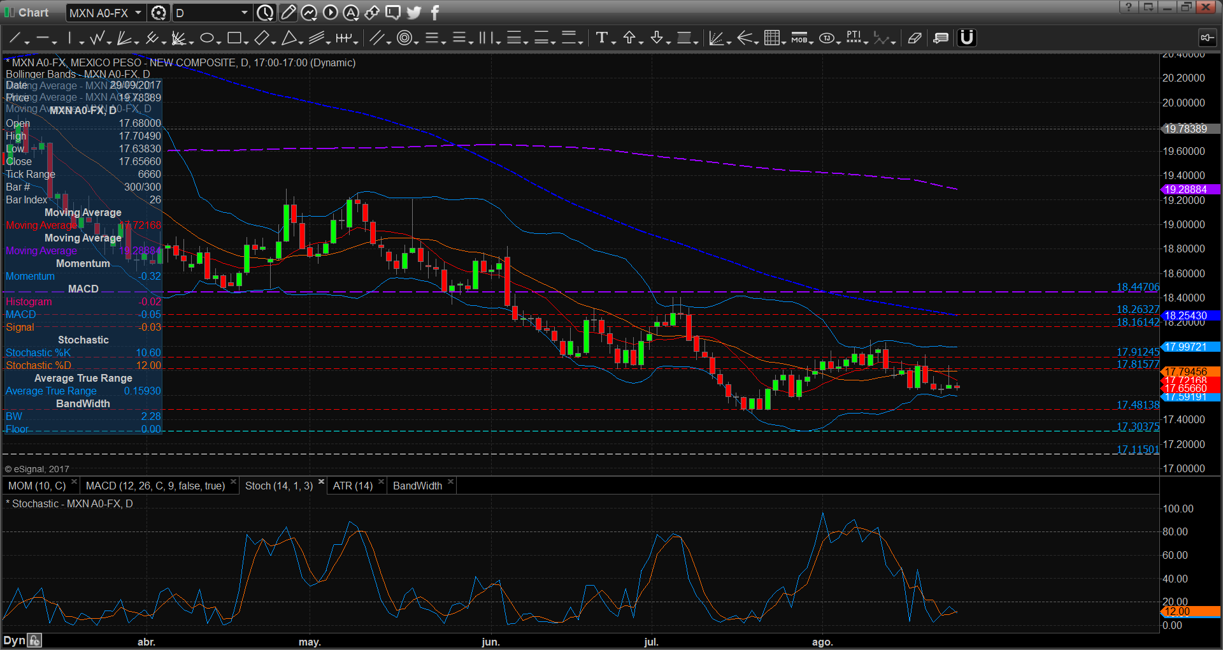Select the zigzag polyline tool

[97, 38]
